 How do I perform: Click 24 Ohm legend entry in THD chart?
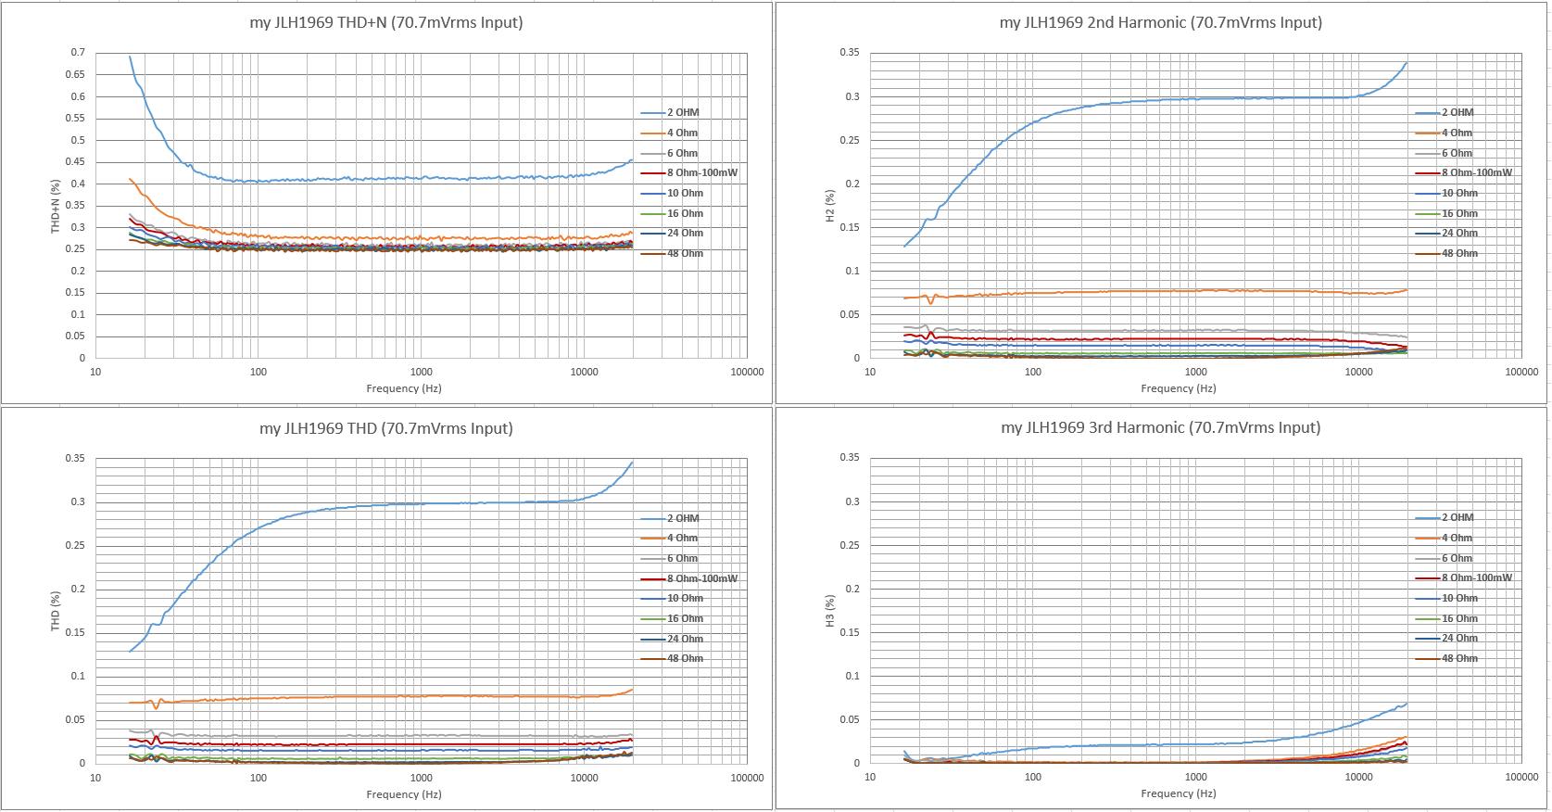coord(673,639)
